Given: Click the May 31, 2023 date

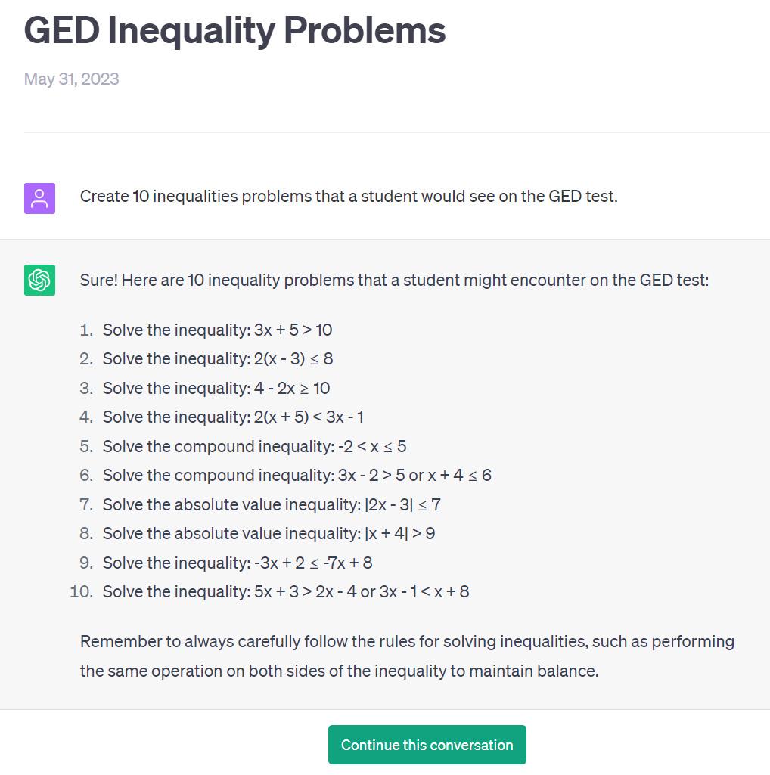Looking at the screenshot, I should [71, 79].
